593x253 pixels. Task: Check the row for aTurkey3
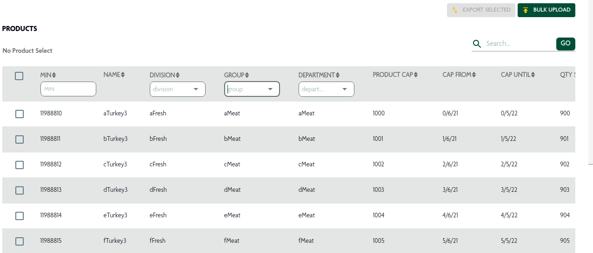point(20,114)
